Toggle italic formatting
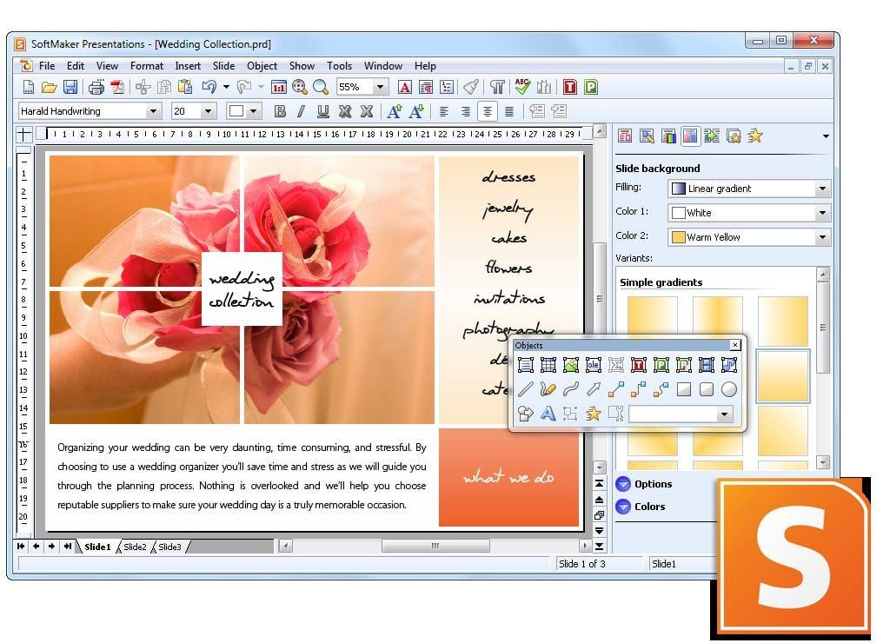This screenshot has width=890, height=643. (302, 112)
